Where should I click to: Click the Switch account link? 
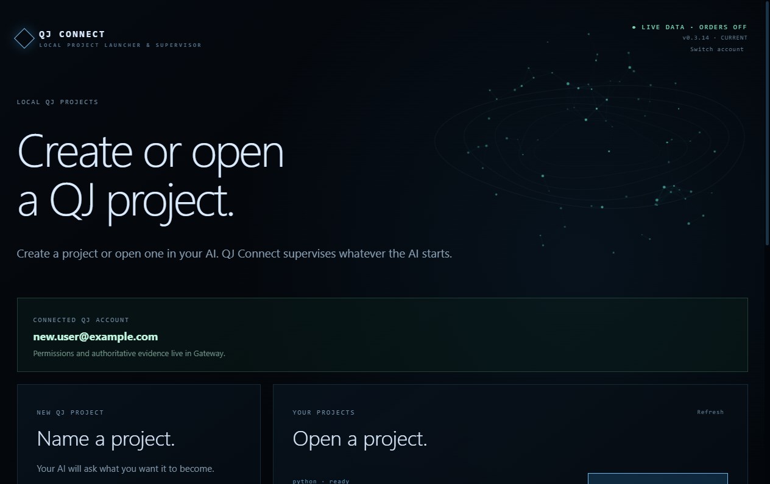pos(716,49)
